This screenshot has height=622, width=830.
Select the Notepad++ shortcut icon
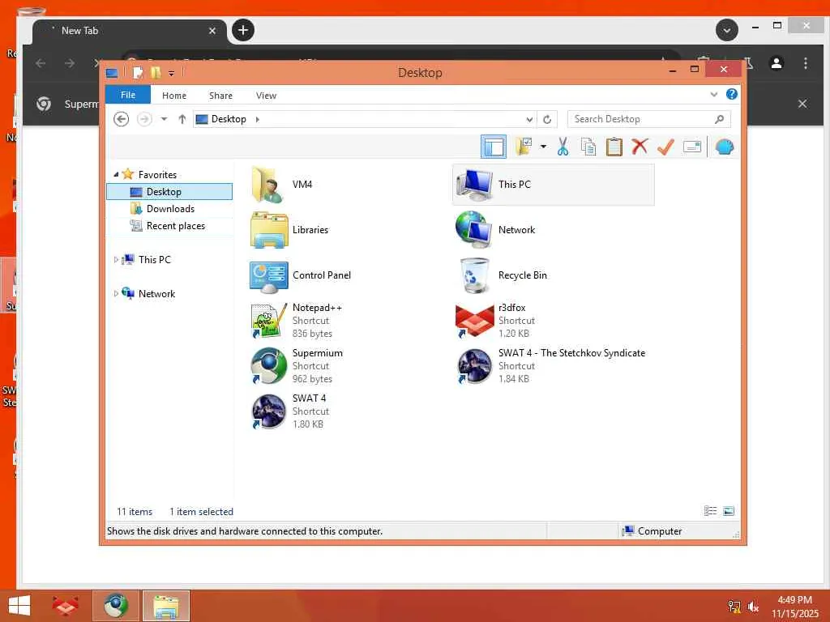coord(268,321)
